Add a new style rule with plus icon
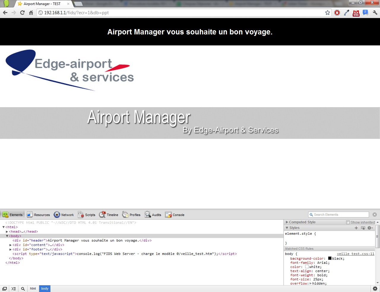 [356, 228]
